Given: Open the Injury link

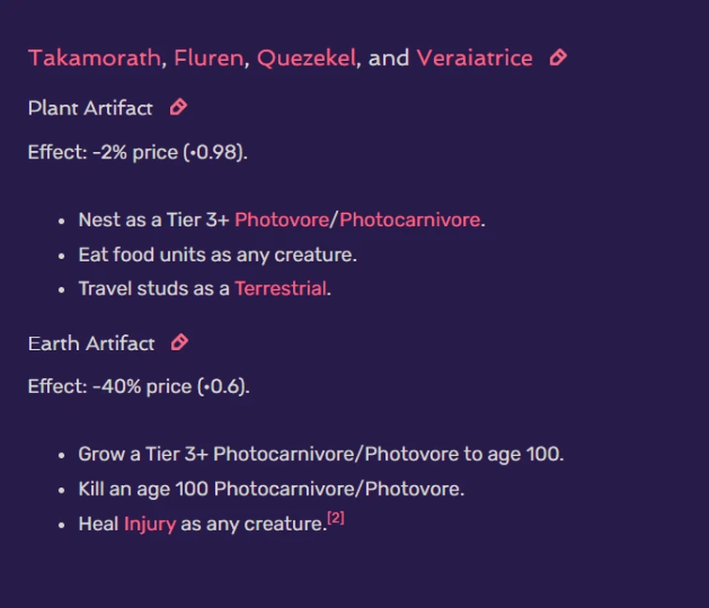Looking at the screenshot, I should point(149,524).
